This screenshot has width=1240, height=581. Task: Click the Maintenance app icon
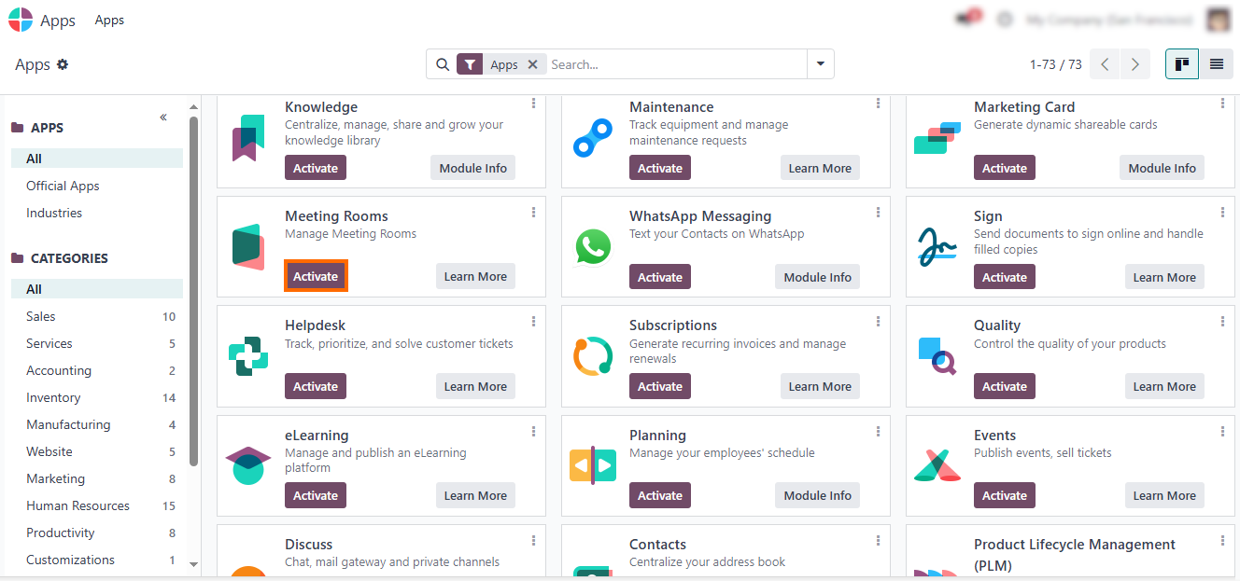pos(592,139)
